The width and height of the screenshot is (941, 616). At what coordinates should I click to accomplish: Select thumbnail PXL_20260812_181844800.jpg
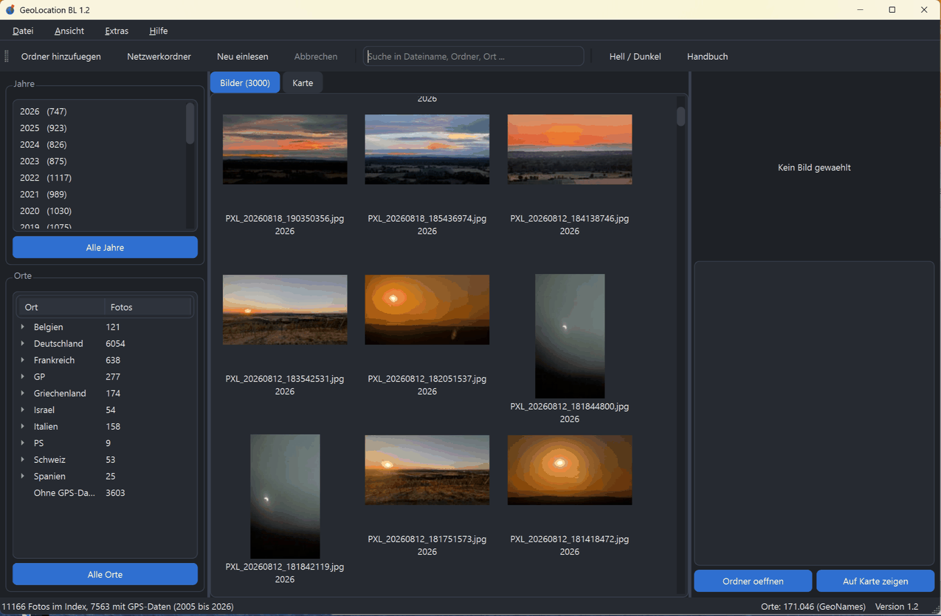coord(569,336)
